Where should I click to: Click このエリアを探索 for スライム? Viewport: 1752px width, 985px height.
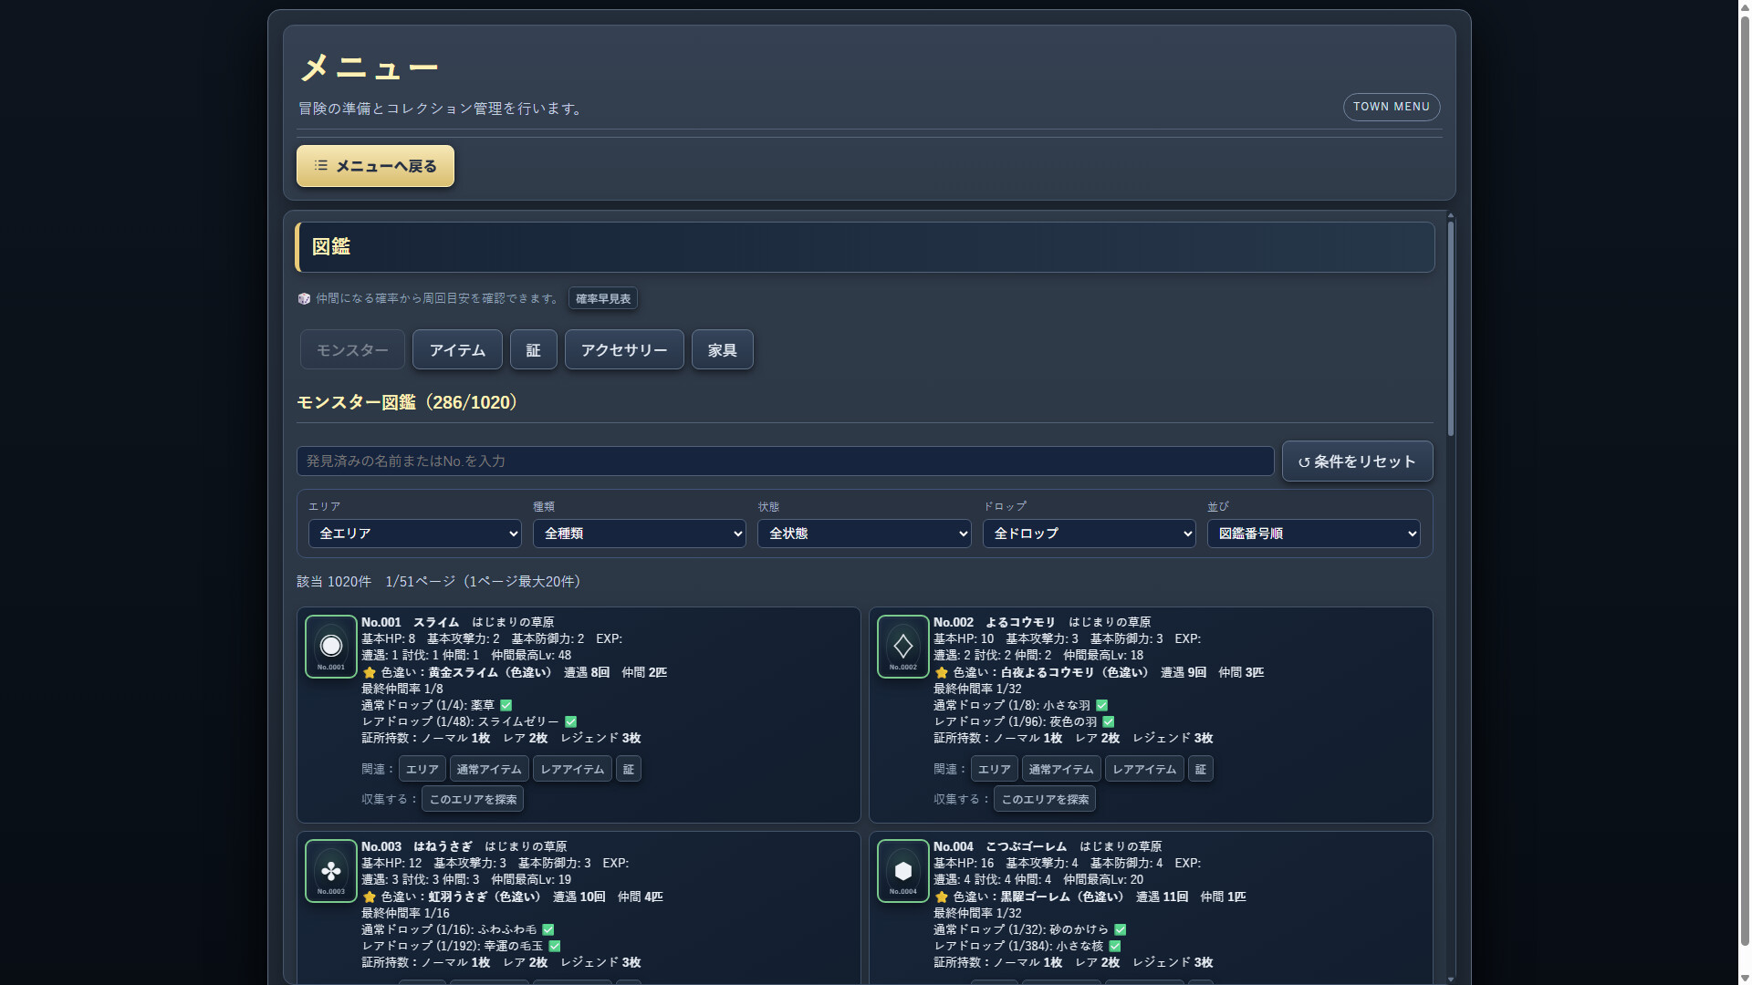[473, 799]
